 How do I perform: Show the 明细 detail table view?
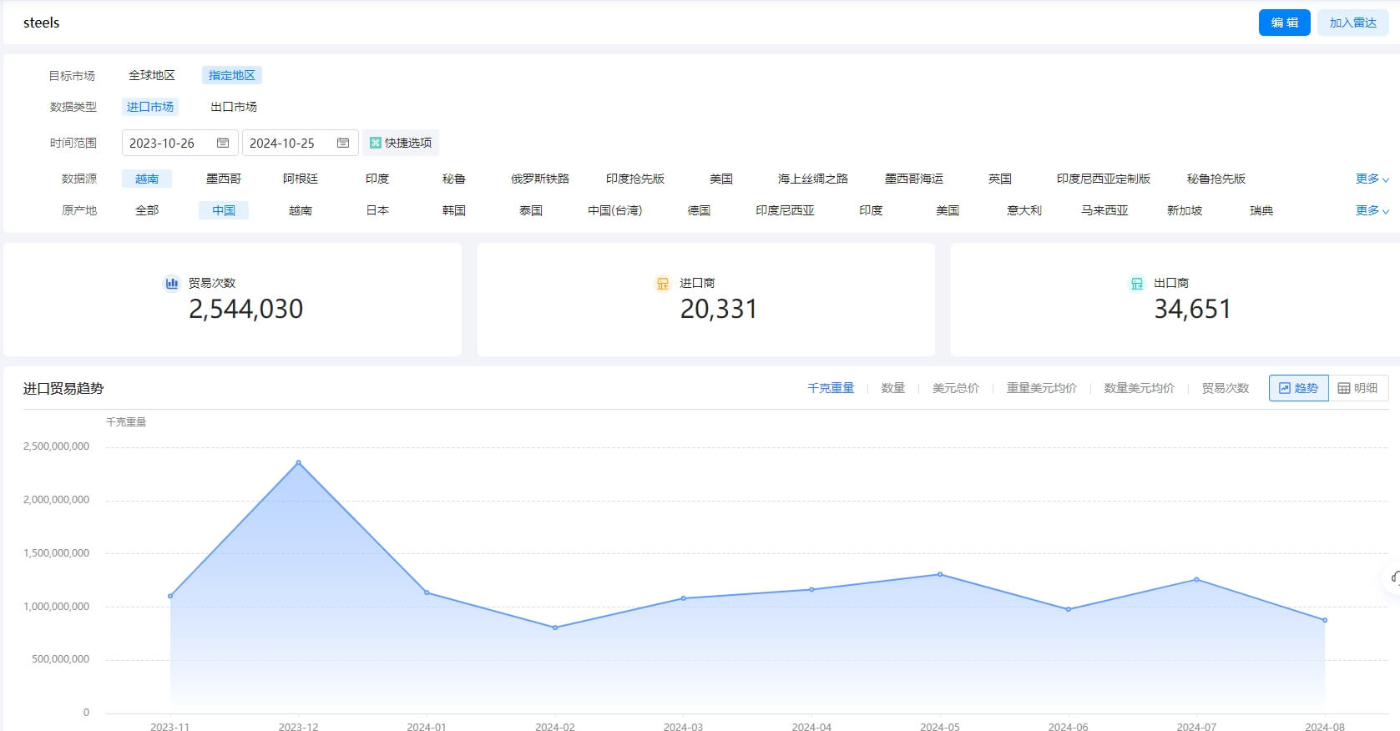coord(1358,388)
